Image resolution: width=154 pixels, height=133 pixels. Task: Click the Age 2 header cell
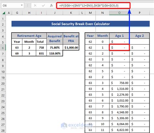pyautogui.click(x=139, y=36)
